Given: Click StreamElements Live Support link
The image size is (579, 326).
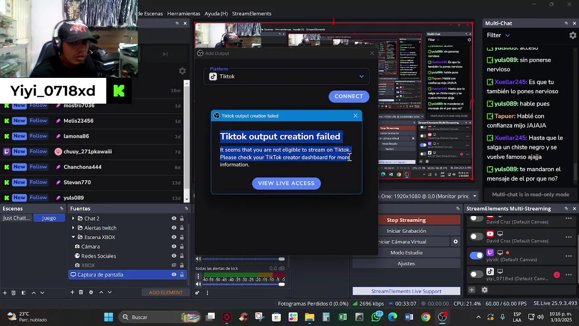Looking at the screenshot, I should click(x=406, y=291).
